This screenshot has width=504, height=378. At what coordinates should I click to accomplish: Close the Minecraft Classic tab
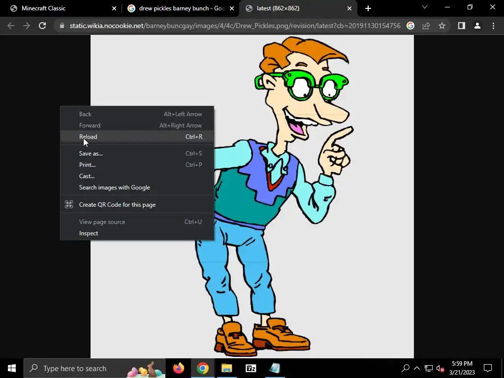114,8
